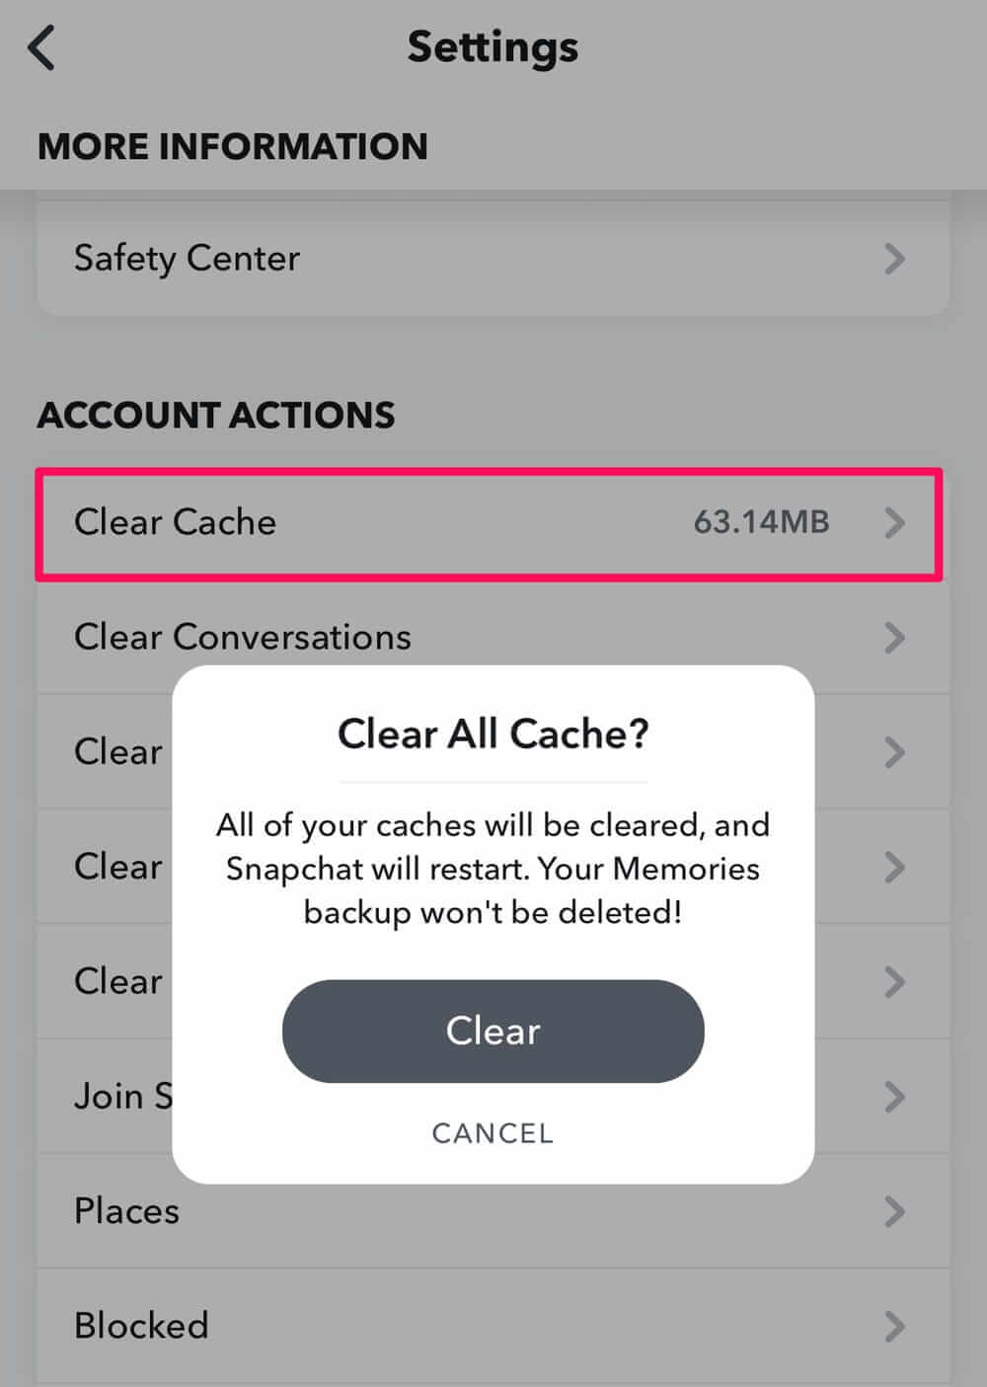987x1387 pixels.
Task: Confirm by pressing the Clear button
Action: tap(493, 1031)
